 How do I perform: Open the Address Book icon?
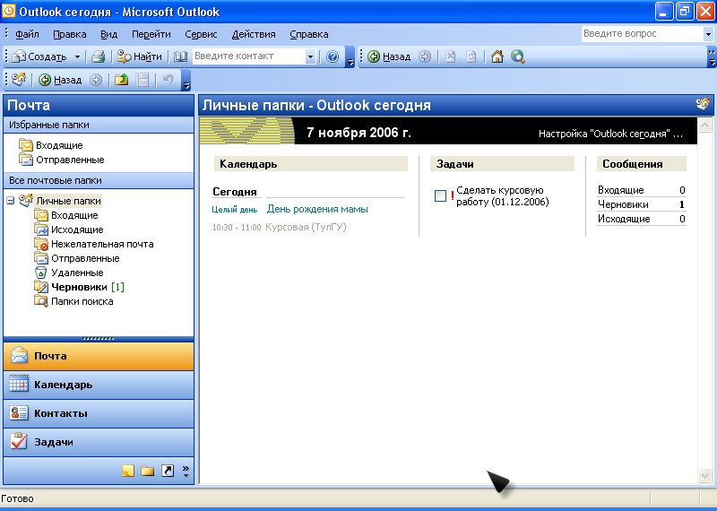pyautogui.click(x=181, y=56)
